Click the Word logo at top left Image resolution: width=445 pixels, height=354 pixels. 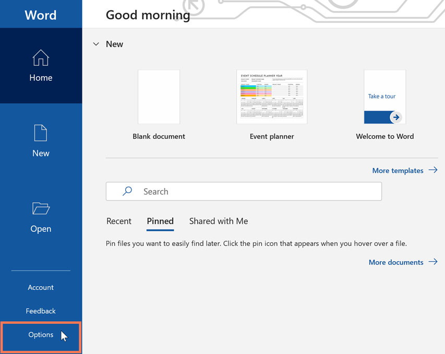click(x=41, y=15)
